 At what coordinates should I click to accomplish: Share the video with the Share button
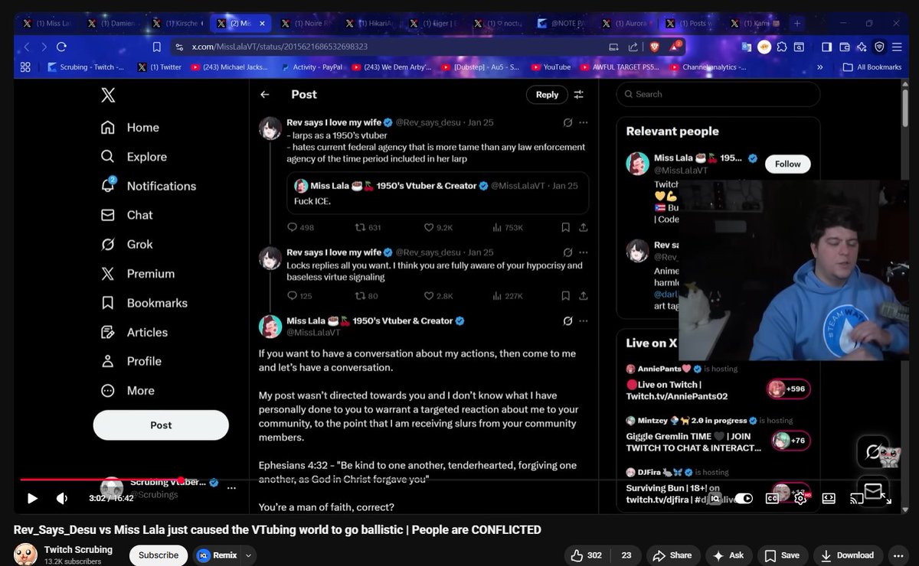click(x=673, y=555)
